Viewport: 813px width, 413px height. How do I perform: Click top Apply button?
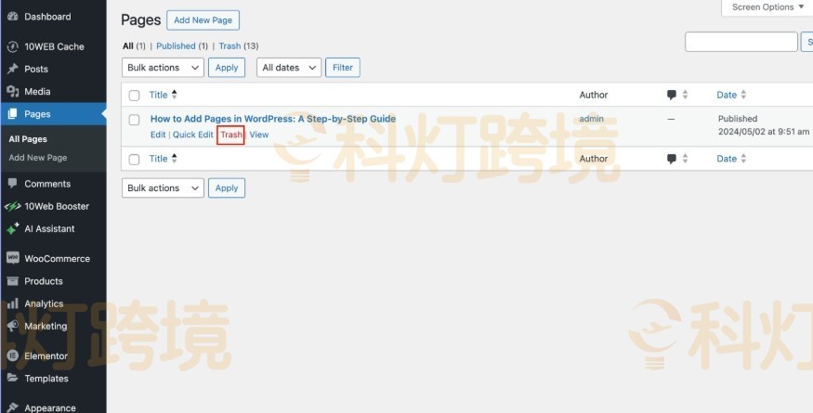tap(227, 68)
